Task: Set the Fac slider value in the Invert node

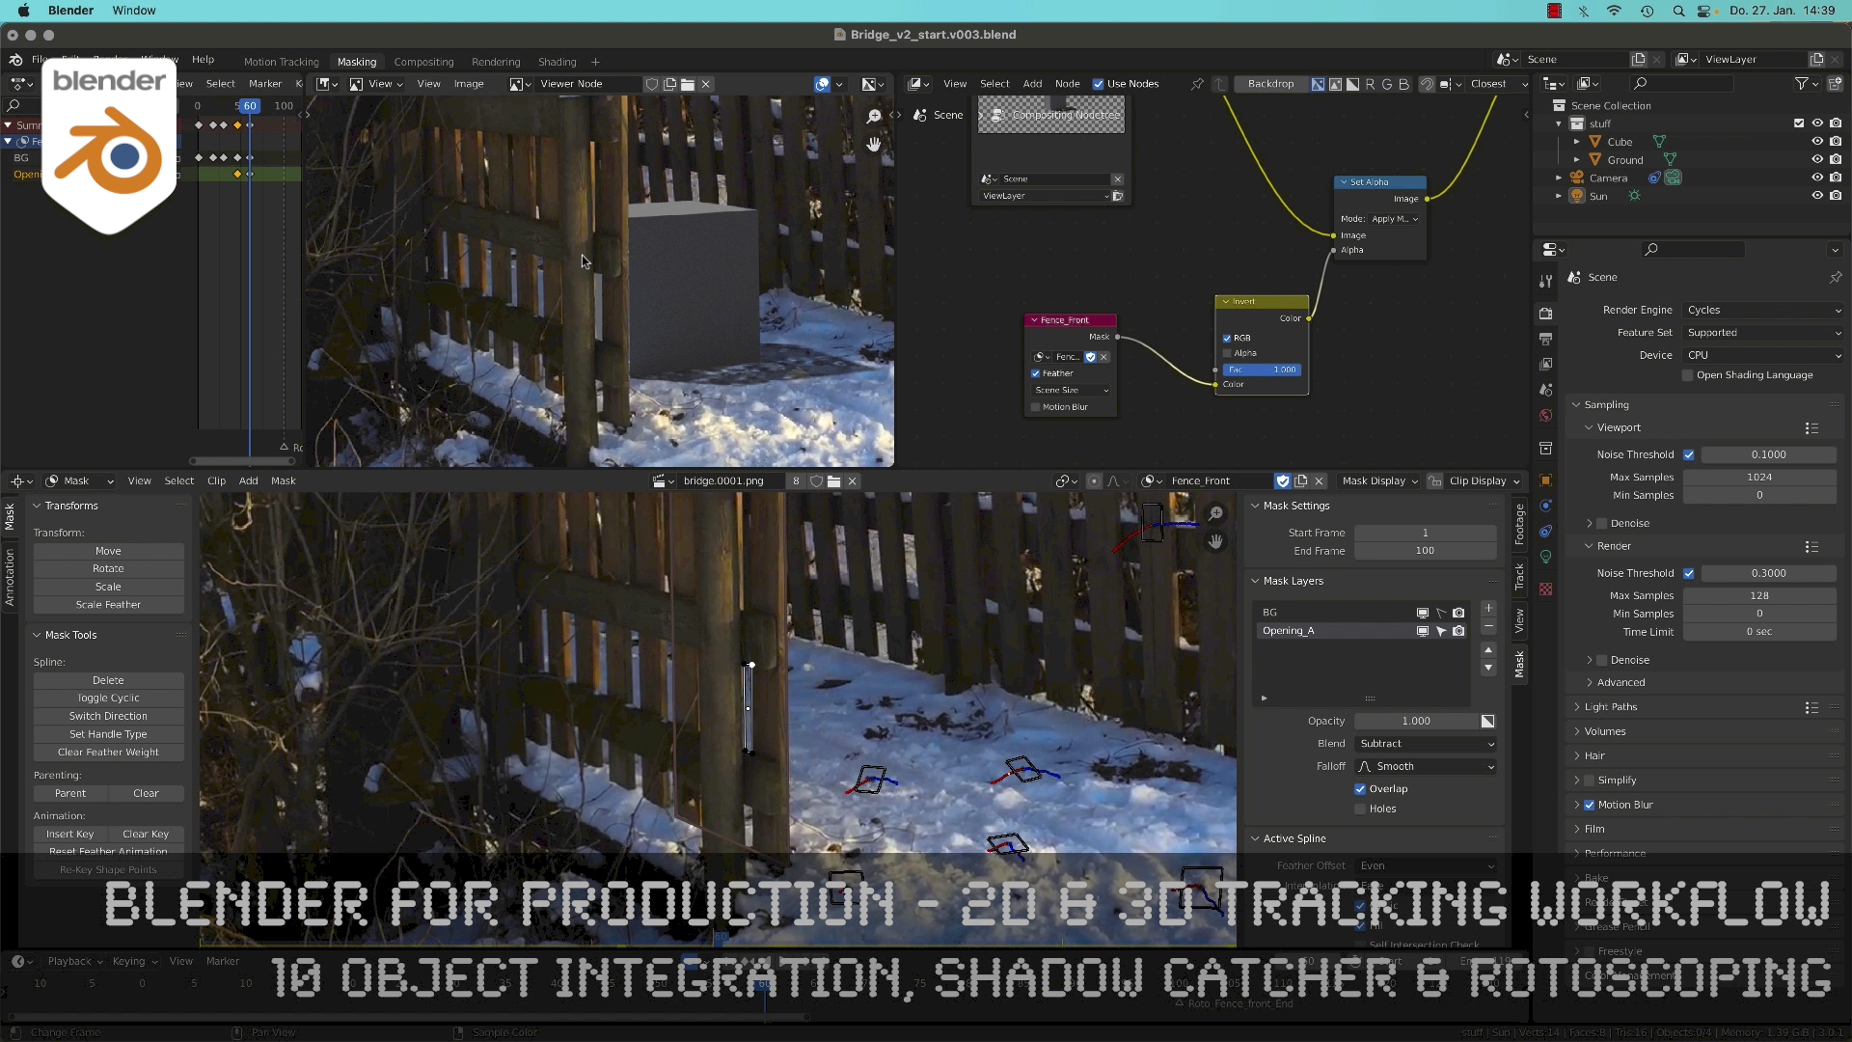Action: [x=1262, y=369]
